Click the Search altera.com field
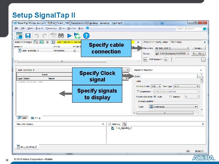Viewport: 219px width, 164px height. (189, 29)
